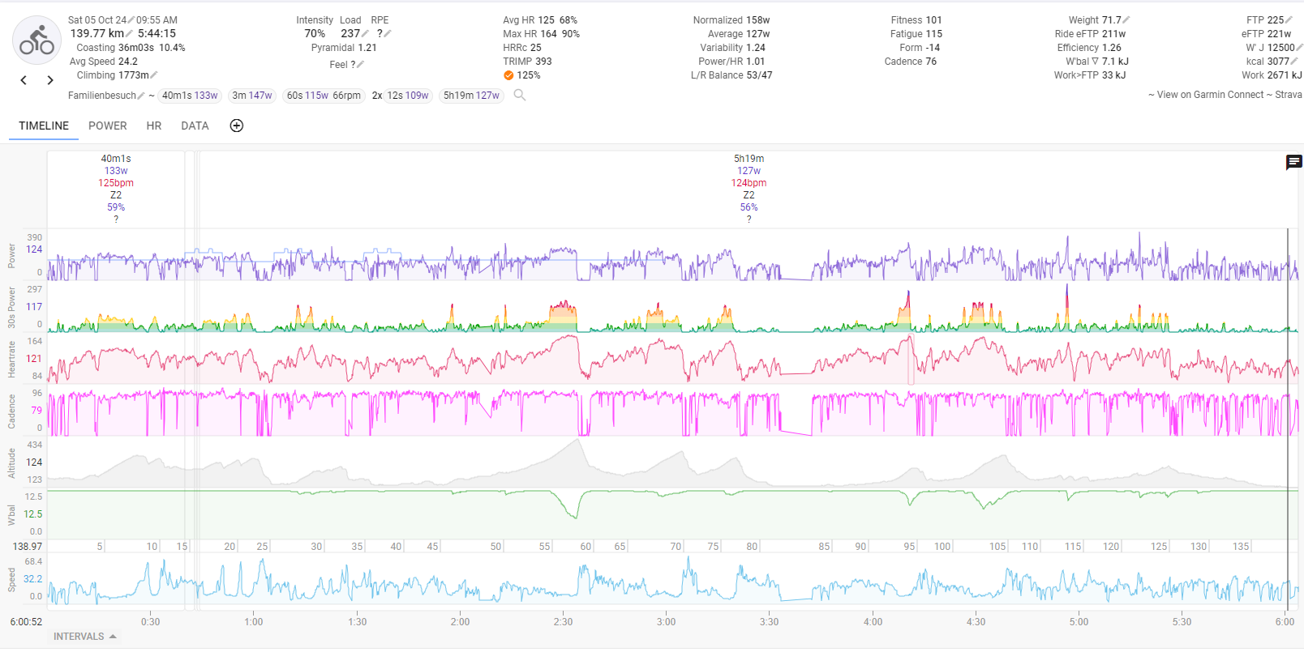This screenshot has width=1304, height=652.
Task: Open the chart notes message icon
Action: click(x=1293, y=163)
